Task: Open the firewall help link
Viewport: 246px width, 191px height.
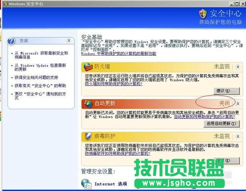Action: pyautogui.click(x=114, y=84)
